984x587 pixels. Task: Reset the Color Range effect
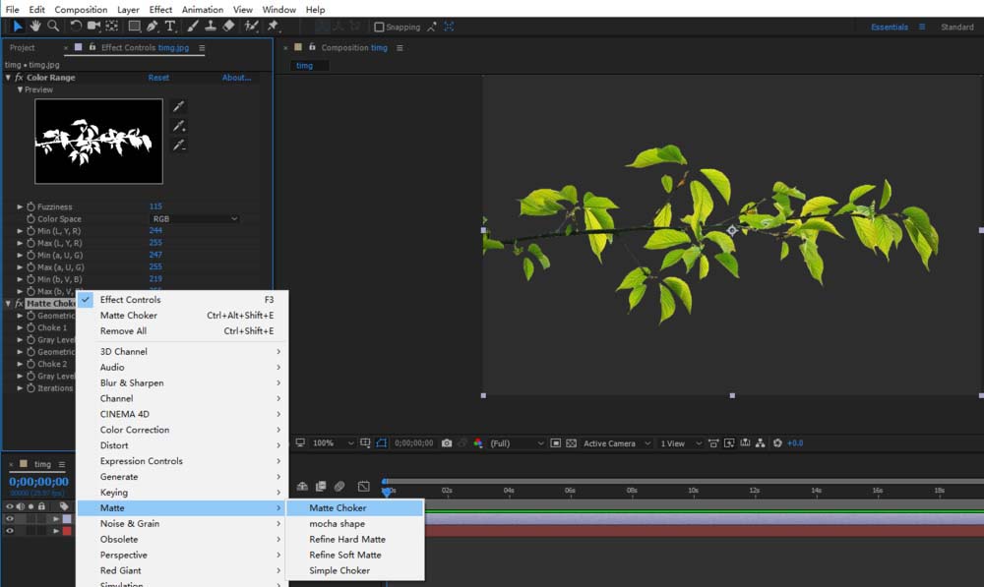(158, 78)
